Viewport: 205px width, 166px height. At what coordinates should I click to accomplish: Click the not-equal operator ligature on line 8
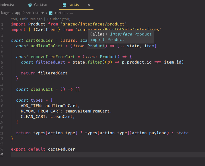point(158,62)
